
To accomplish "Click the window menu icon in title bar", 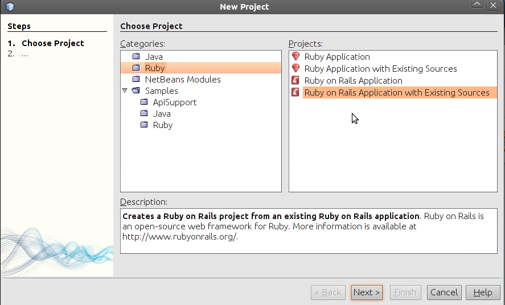I will (x=10, y=7).
